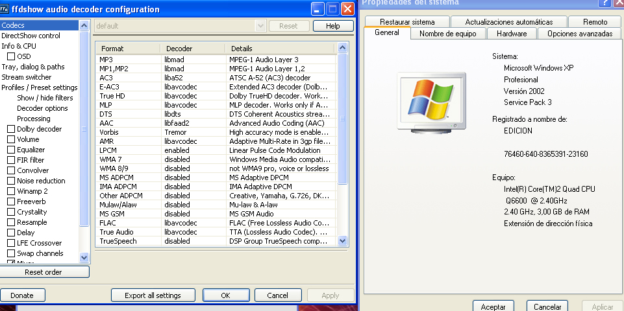This screenshot has width=624, height=311.
Task: Change the WMA 7 disabled decoder cell
Action: [x=193, y=159]
